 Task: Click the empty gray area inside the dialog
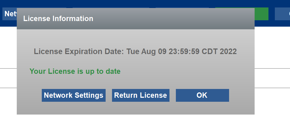[x=136, y=108]
